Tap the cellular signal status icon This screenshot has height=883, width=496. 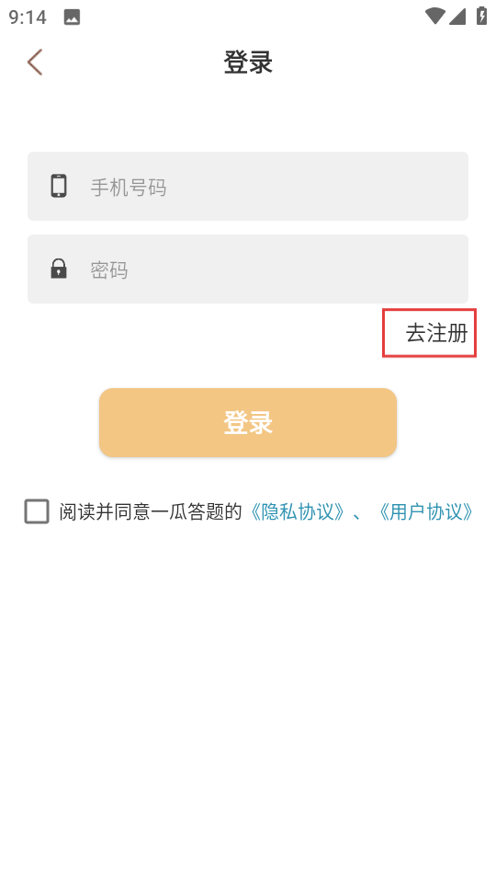pos(457,17)
